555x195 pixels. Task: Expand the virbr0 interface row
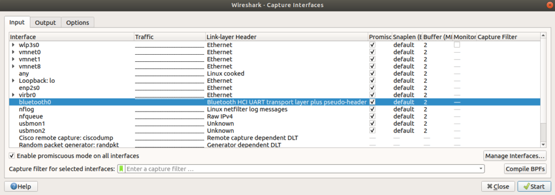point(13,95)
